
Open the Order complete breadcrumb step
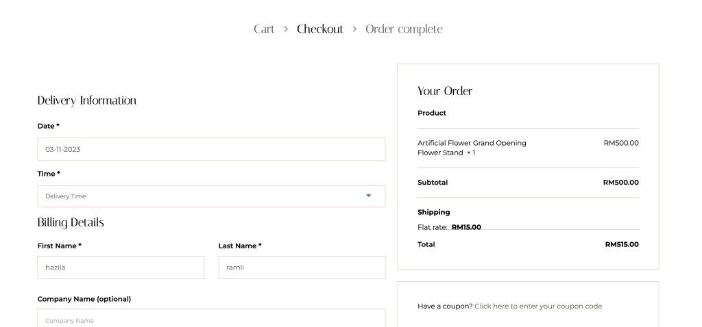coord(404,29)
